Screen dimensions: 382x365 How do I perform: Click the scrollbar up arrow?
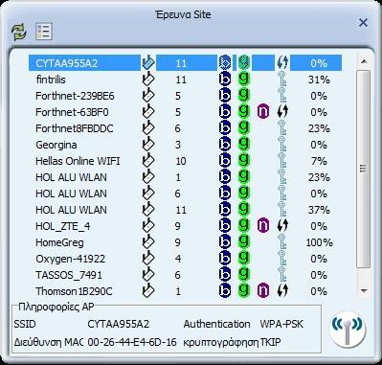364,61
